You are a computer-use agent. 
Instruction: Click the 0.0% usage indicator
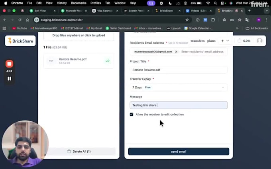point(244,41)
